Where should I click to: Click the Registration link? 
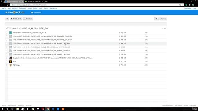tap(188, 8)
